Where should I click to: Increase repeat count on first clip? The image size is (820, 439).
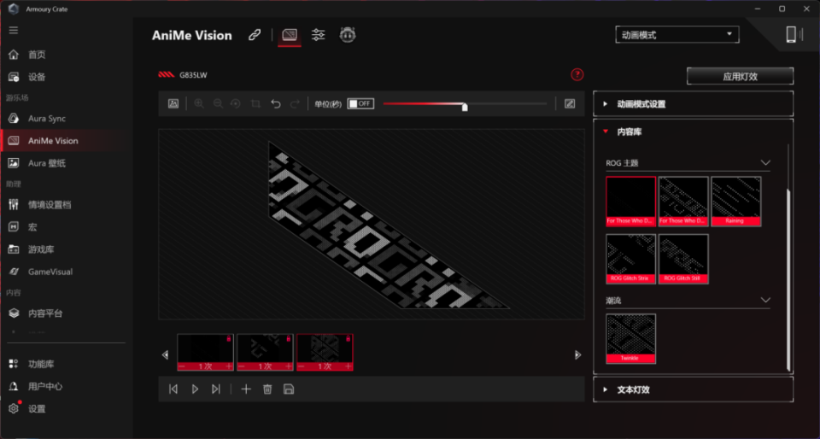pyautogui.click(x=229, y=367)
